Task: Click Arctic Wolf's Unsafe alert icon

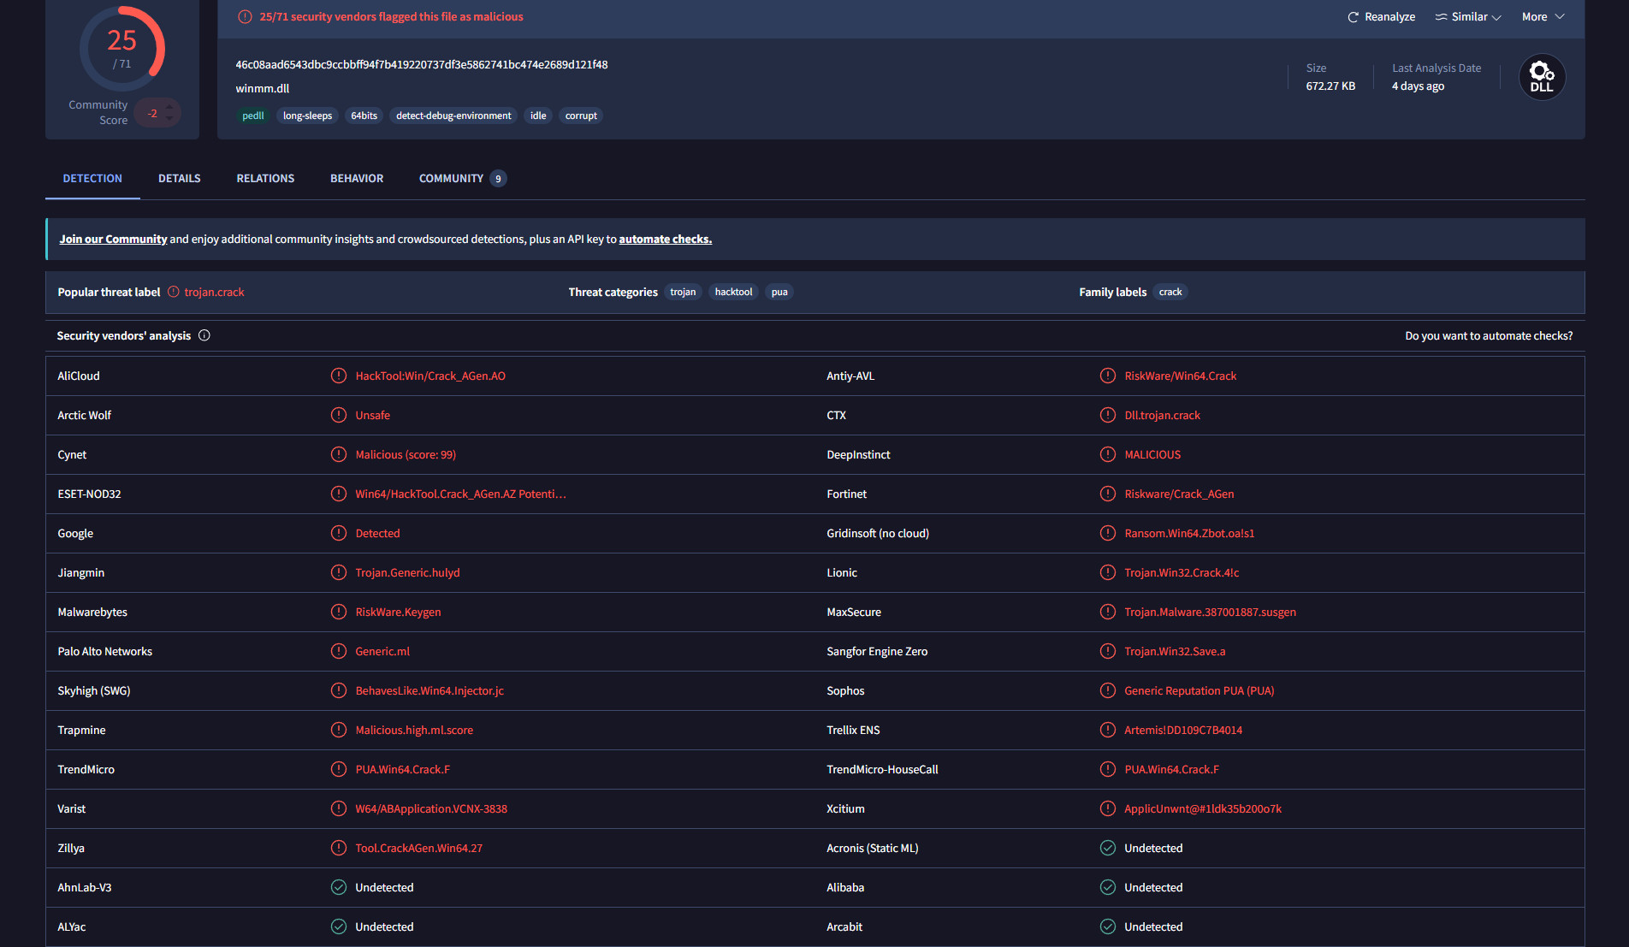Action: [x=339, y=415]
